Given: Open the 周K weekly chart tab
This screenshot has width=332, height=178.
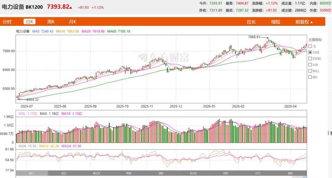Looking at the screenshot, I should [51, 22].
